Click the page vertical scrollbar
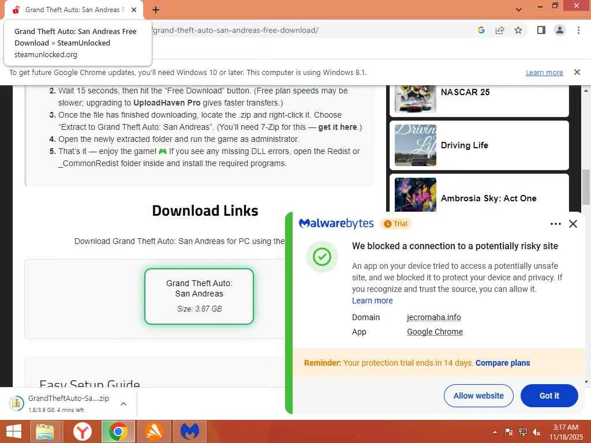 (586, 187)
